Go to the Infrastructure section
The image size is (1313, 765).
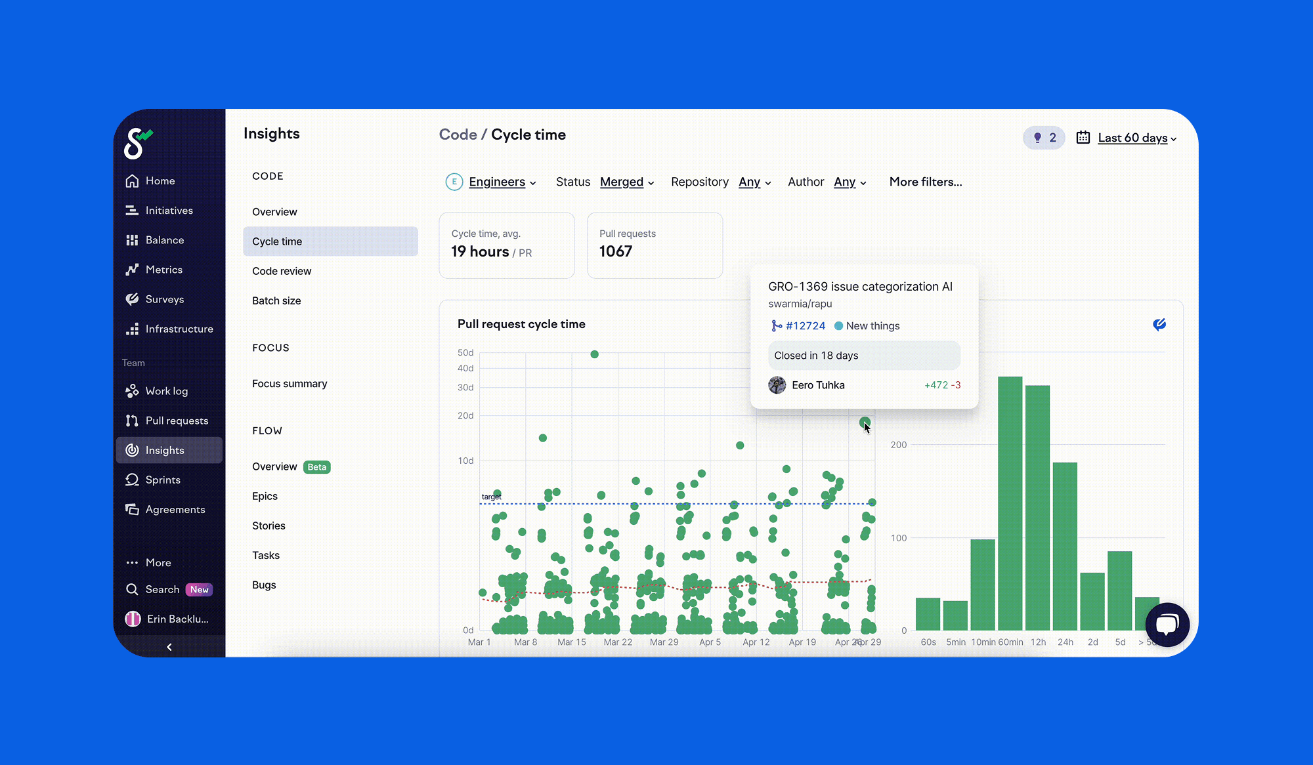(x=179, y=329)
